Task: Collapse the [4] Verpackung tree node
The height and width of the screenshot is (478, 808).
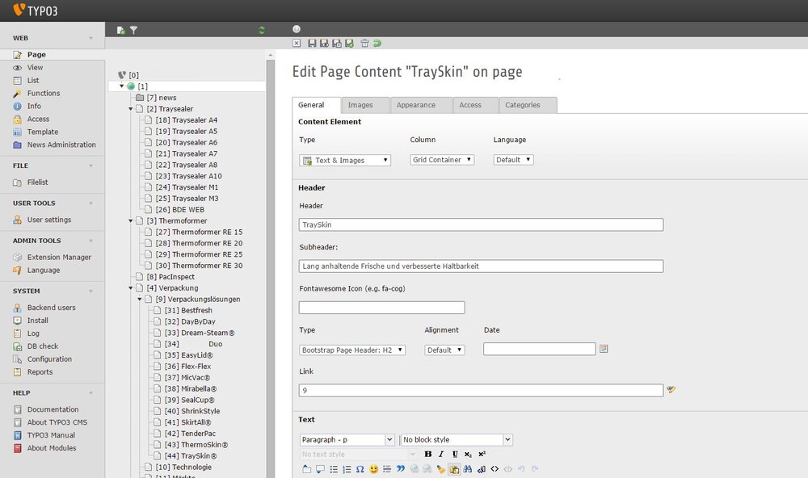Action: (130, 288)
